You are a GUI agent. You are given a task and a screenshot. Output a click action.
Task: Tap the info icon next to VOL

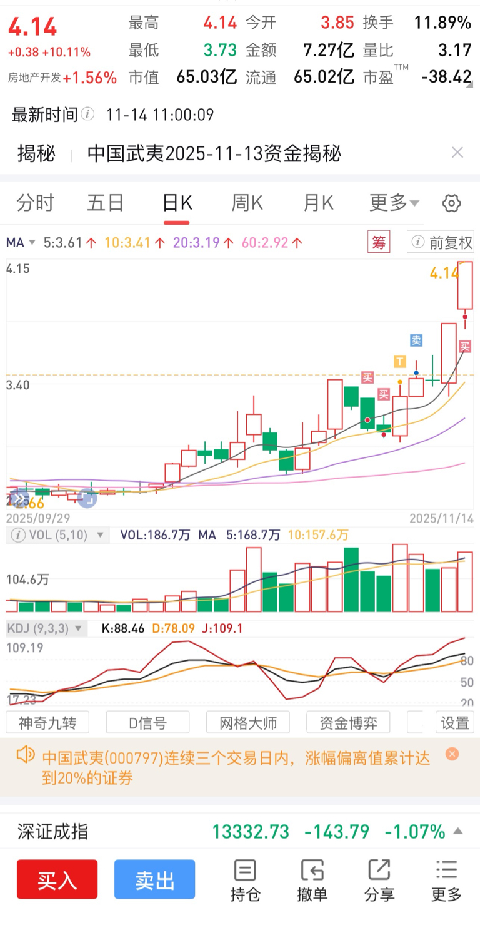(19, 535)
